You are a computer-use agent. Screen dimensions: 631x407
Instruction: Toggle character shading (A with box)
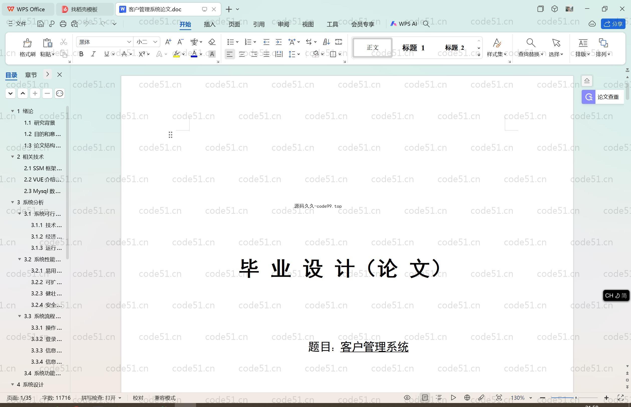212,54
